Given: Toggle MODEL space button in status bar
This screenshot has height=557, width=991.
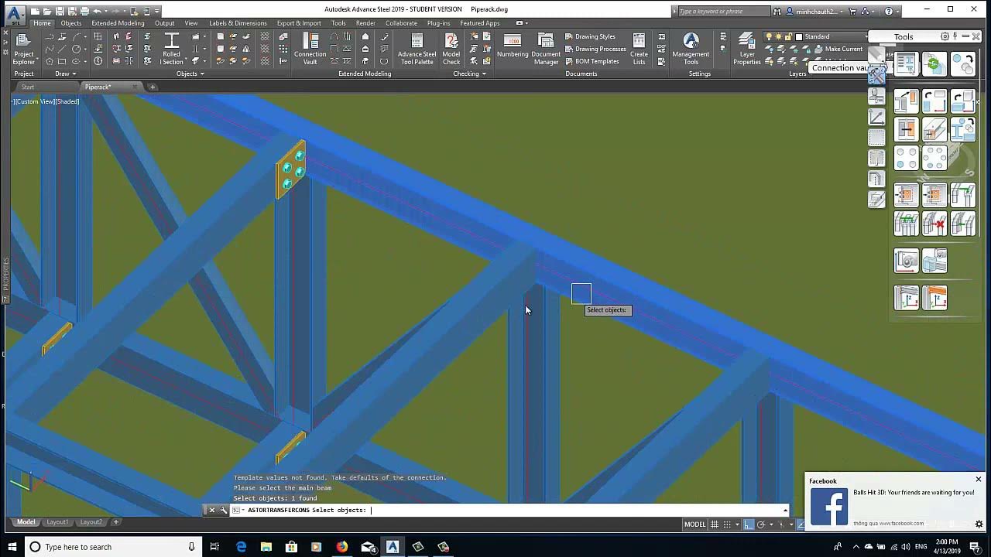Looking at the screenshot, I should tap(694, 524).
